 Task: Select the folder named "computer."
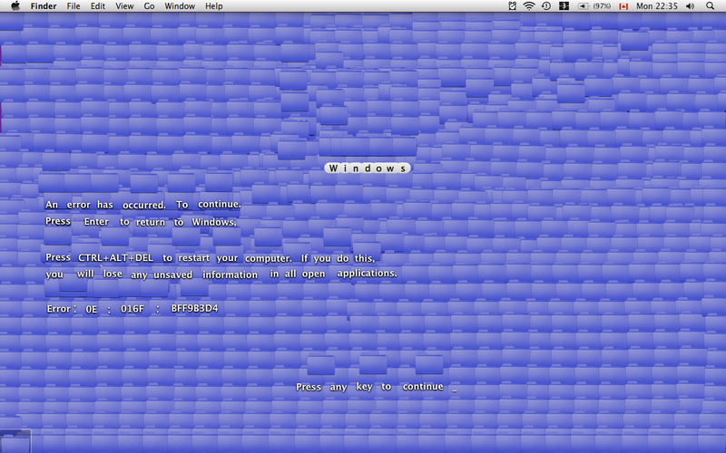pos(269,258)
